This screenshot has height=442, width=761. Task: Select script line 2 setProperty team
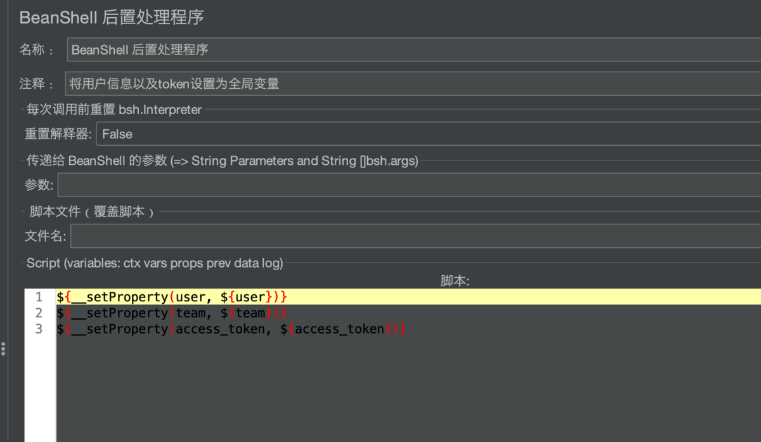point(172,313)
